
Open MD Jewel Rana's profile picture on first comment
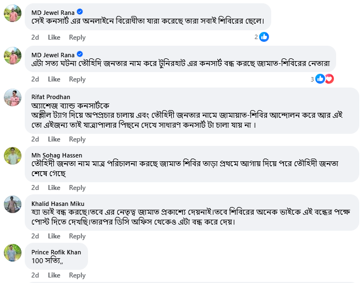tap(13, 13)
